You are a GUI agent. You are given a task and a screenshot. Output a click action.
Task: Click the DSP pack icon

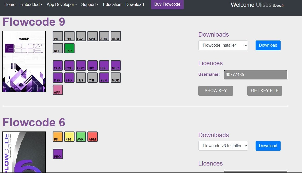[58, 78]
